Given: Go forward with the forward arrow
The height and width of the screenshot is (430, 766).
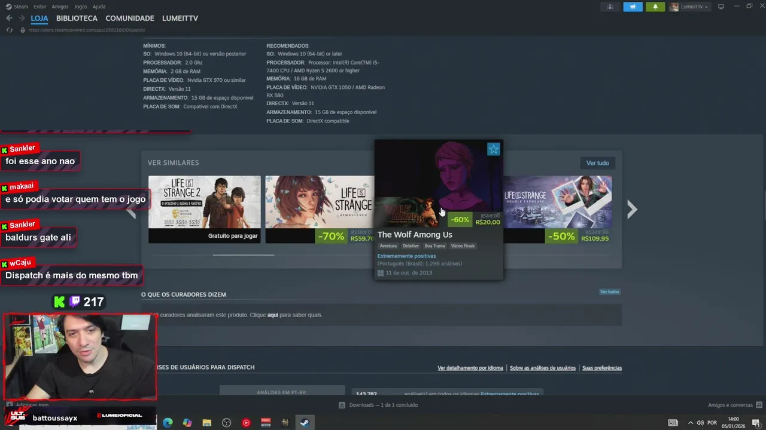Looking at the screenshot, I should pos(22,19).
